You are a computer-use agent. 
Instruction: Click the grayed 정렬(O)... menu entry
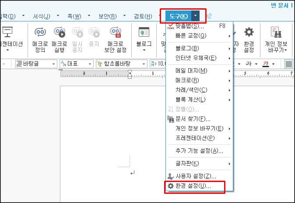coord(200,109)
